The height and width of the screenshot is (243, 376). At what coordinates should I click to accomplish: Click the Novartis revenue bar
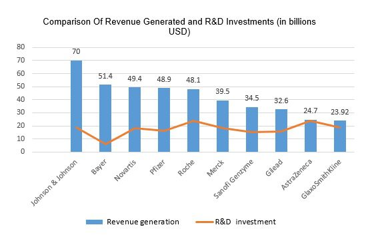click(x=135, y=119)
